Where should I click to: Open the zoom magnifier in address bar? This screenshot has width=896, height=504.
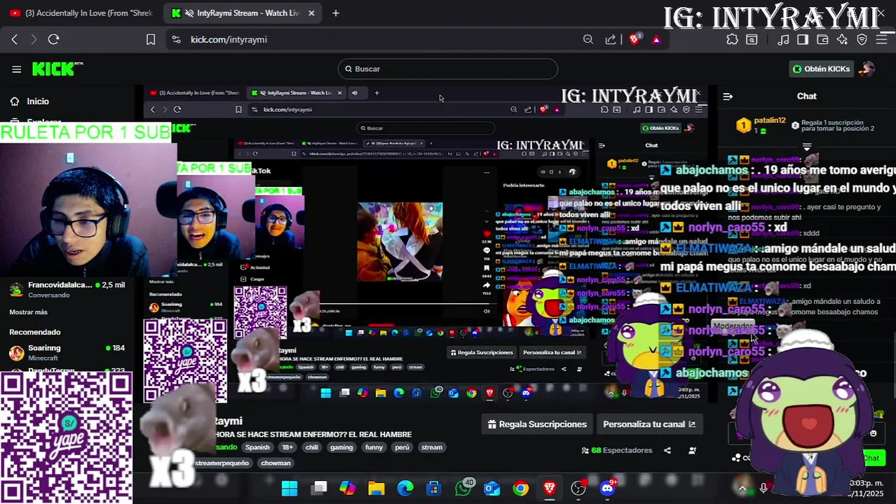click(x=588, y=39)
